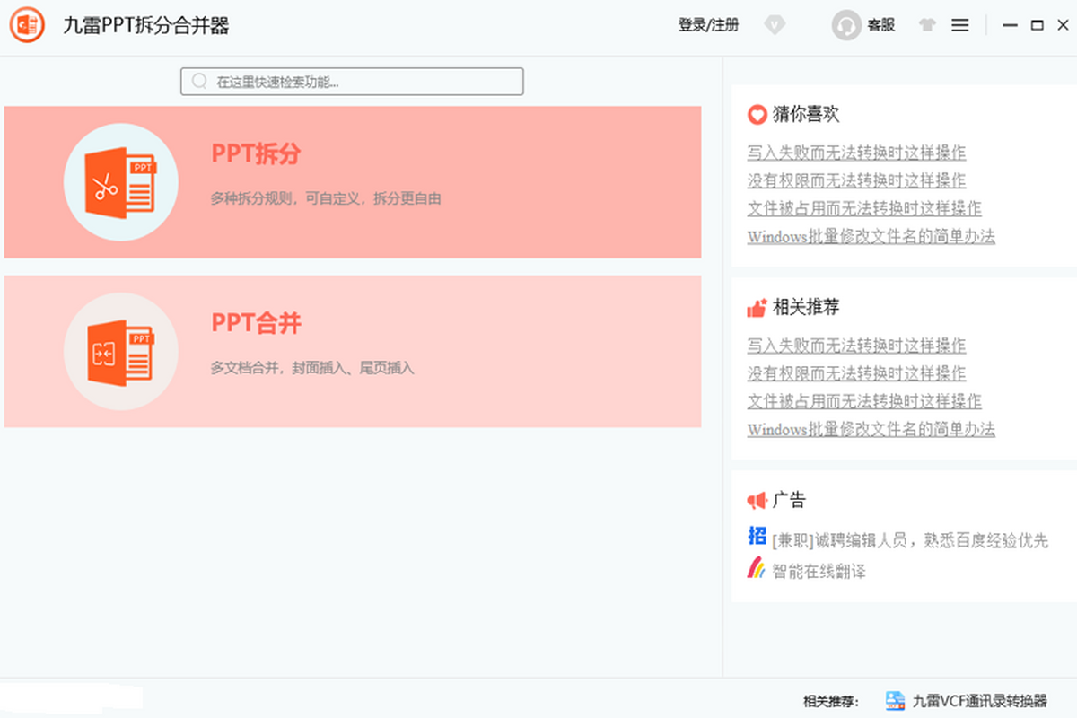
Task: Click the 相关推荐 panel heading
Action: (x=806, y=307)
